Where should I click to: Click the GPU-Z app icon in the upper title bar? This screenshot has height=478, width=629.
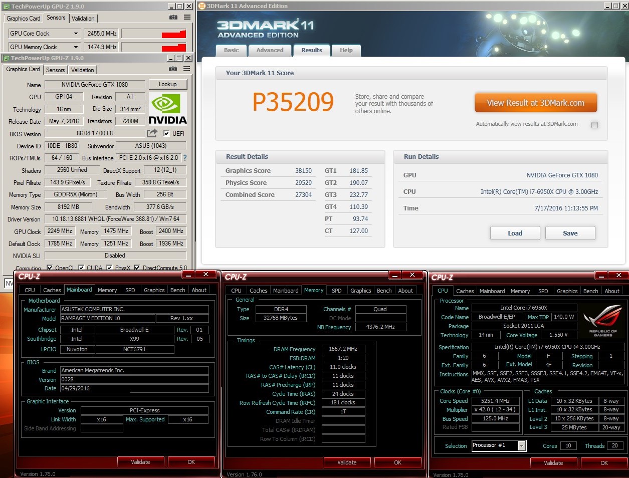click(7, 7)
